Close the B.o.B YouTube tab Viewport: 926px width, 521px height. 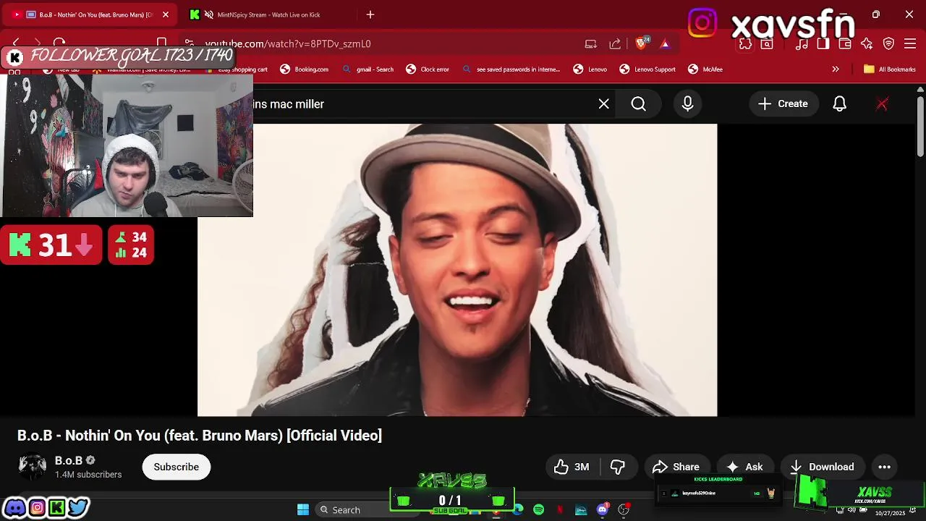165,14
